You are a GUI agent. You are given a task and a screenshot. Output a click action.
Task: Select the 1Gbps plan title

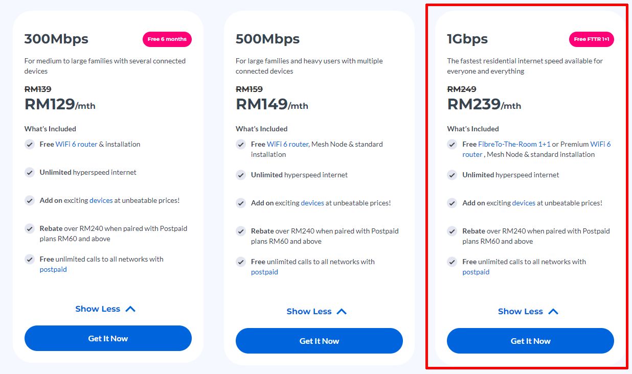coord(468,38)
